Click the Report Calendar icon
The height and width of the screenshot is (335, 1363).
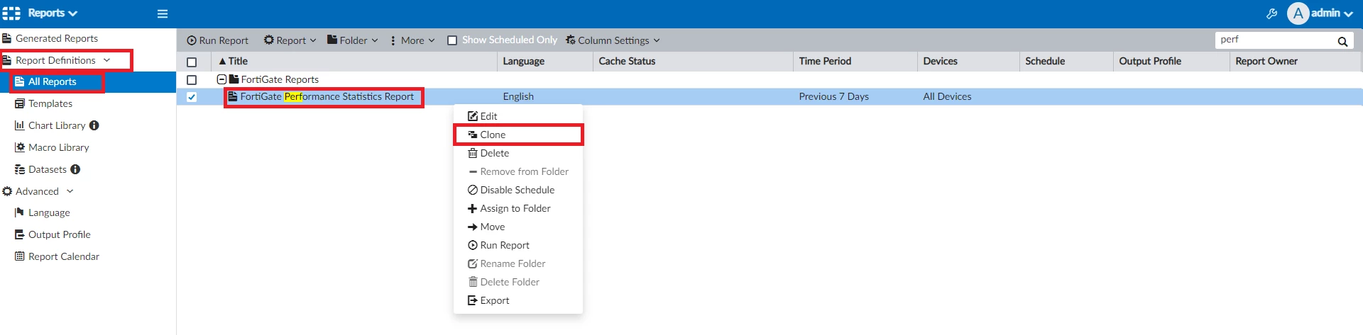20,256
